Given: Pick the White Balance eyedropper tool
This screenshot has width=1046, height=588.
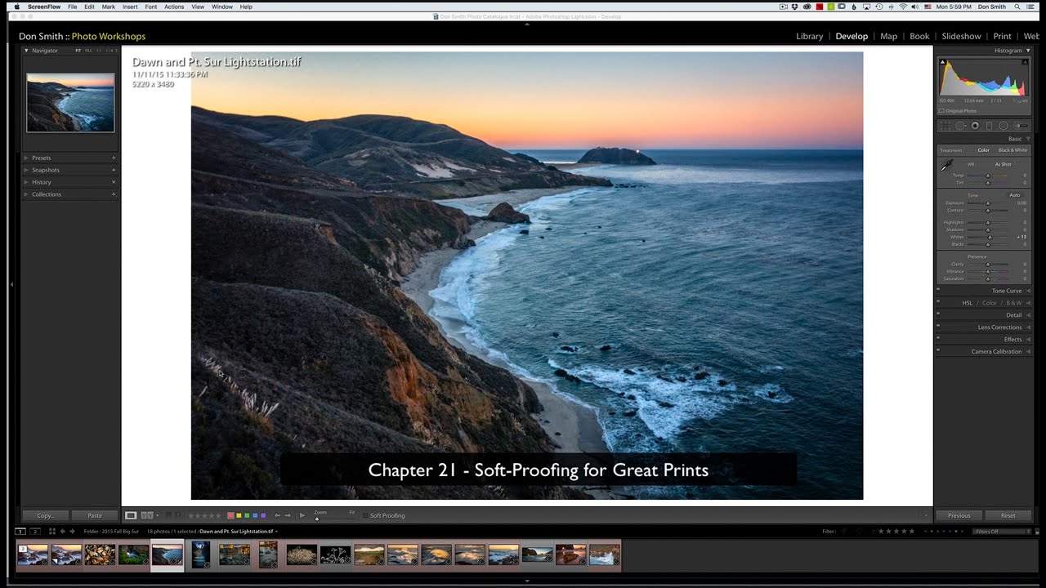Looking at the screenshot, I should coord(946,165).
